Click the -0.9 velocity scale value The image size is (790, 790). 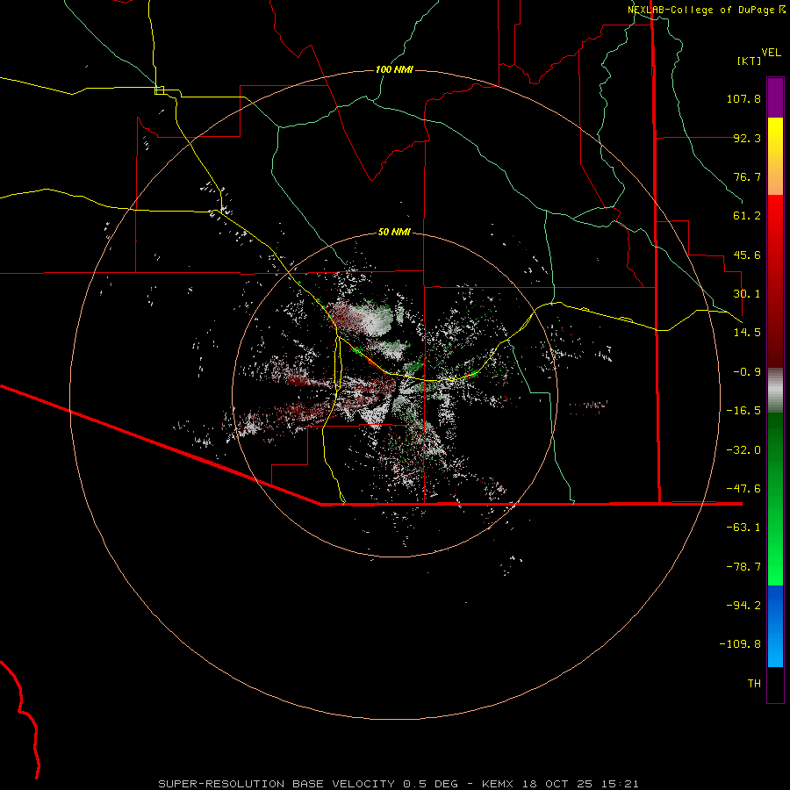[x=747, y=372]
